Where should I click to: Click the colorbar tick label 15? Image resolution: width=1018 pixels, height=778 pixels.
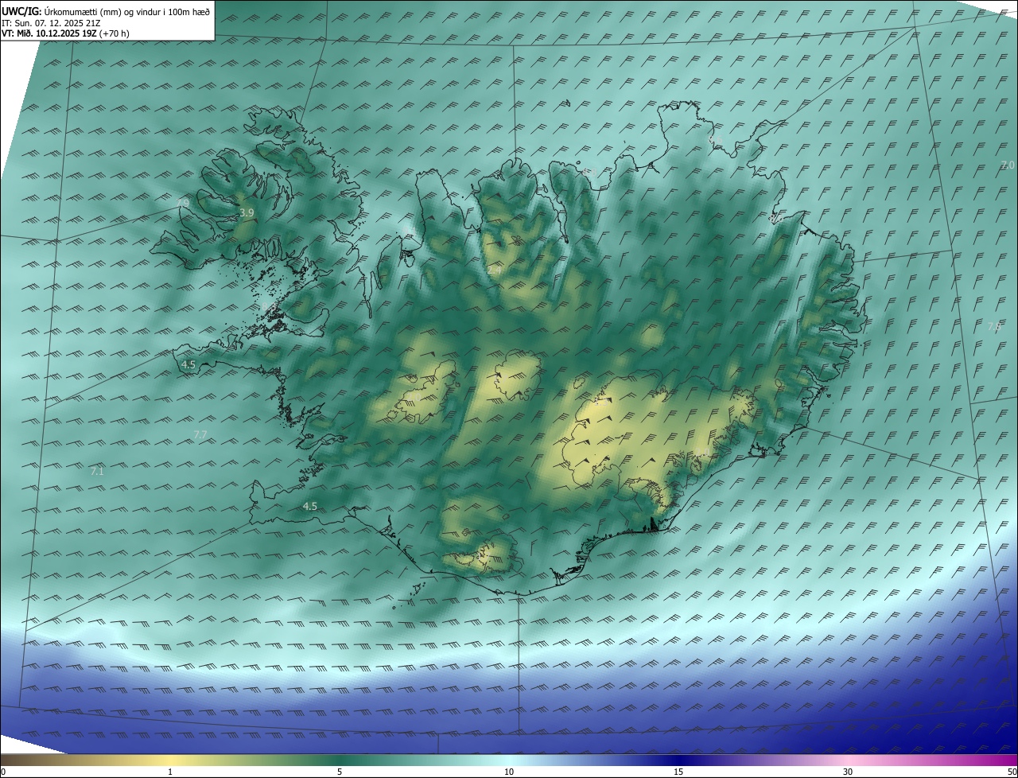click(678, 772)
